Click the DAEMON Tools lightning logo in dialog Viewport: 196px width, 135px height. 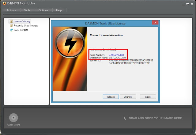[70, 43]
